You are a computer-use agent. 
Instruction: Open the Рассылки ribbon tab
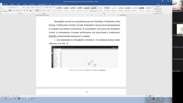pos(32,4)
